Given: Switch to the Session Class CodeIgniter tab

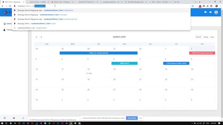Looking at the screenshot, I should point(62,2).
